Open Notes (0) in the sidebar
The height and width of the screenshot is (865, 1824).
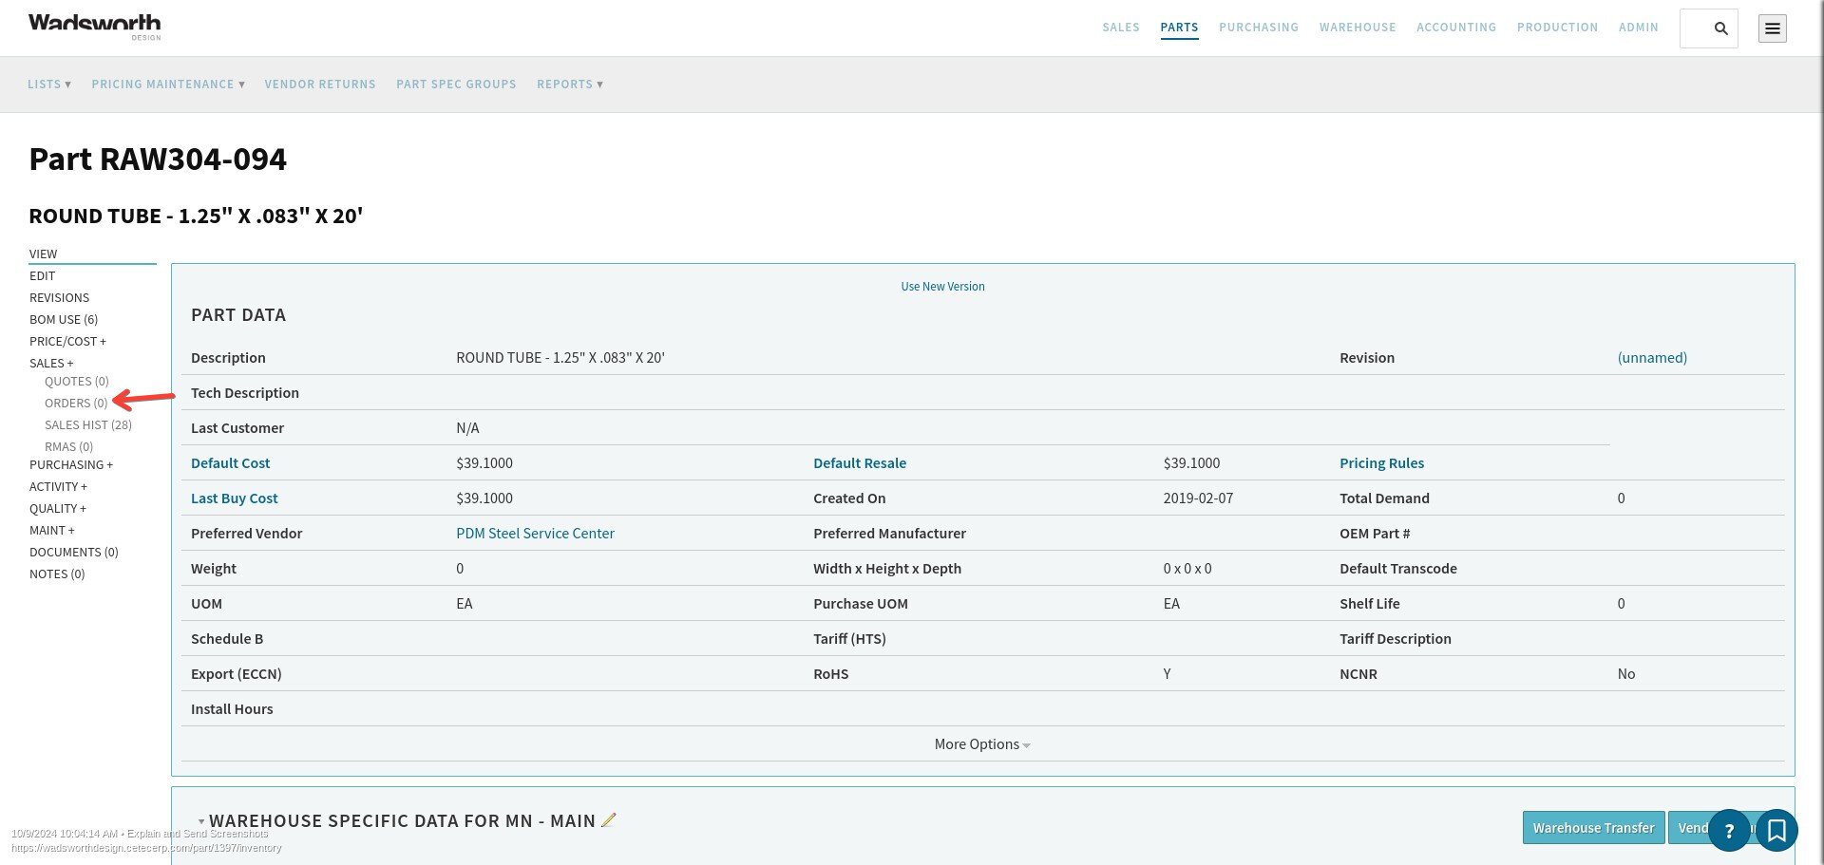pyautogui.click(x=57, y=574)
